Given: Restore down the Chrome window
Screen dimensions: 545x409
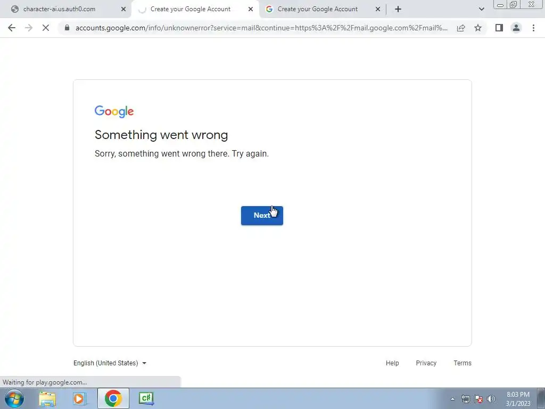Looking at the screenshot, I should tap(514, 4).
